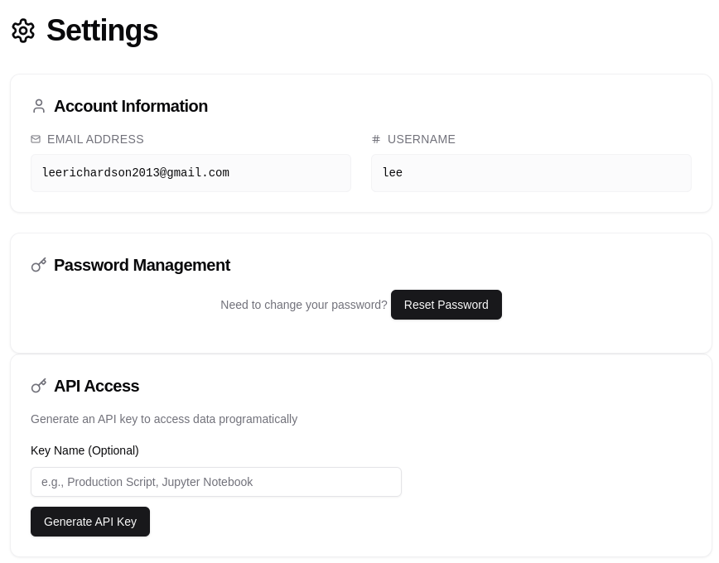Click the USERNAME label
Screen dimensions: 719x563
[x=422, y=139]
